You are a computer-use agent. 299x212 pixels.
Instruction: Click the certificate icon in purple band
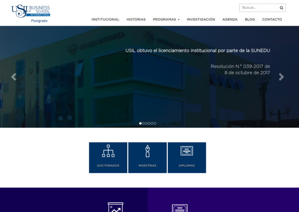click(x=180, y=208)
